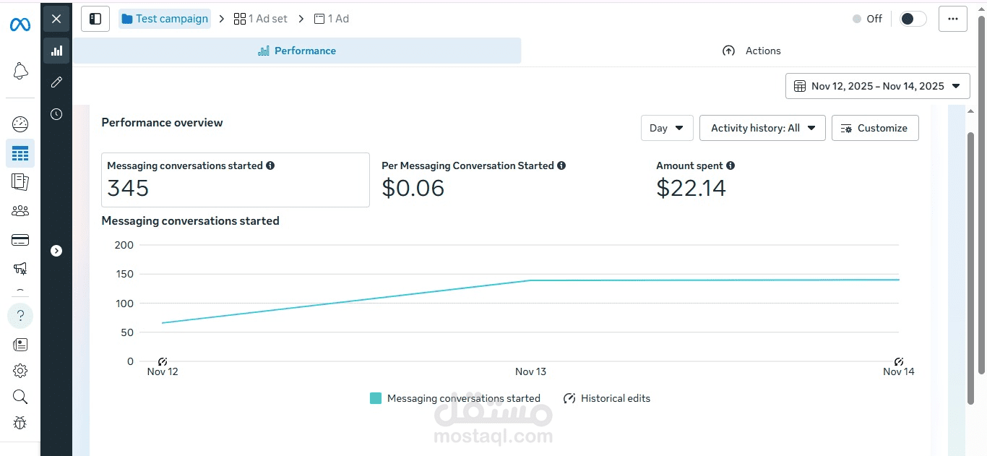Click the Test campaign breadcrumb link
987x456 pixels.
click(x=165, y=19)
